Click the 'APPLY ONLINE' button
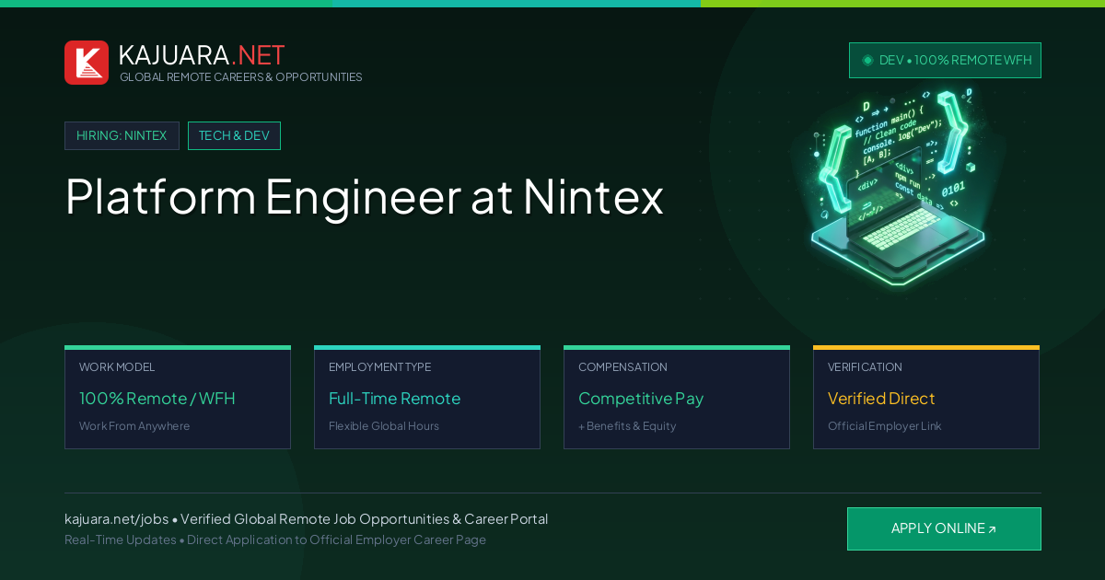Viewport: 1105px width, 580px height. click(x=944, y=528)
